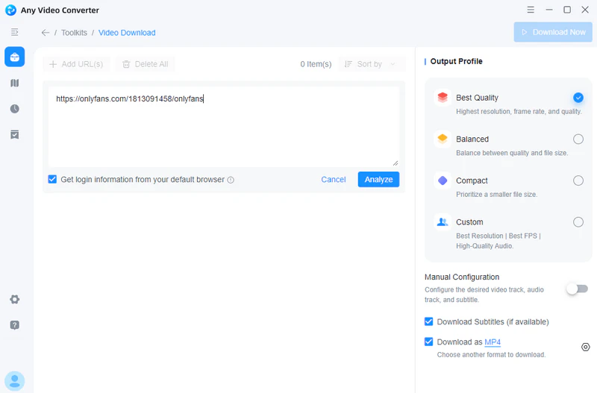Click the Video Download breadcrumb
Image resolution: width=597 pixels, height=393 pixels.
point(127,33)
